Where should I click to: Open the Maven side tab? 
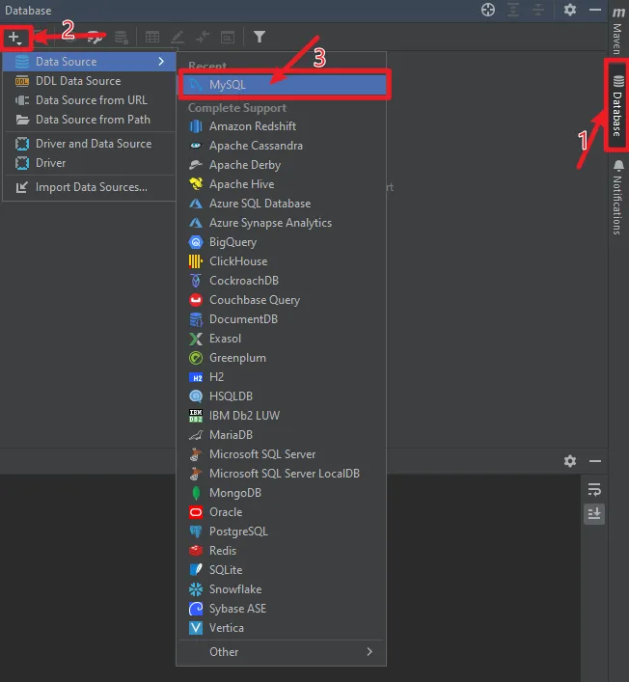pos(617,31)
